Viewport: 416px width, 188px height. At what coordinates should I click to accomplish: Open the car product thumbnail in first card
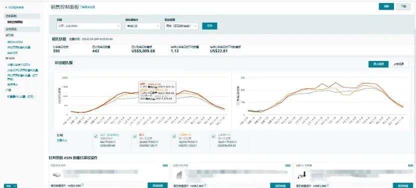[x=56, y=174]
